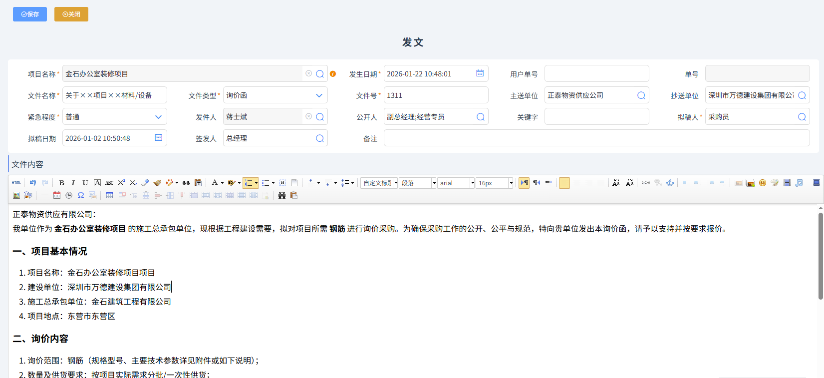
Task: Insert a table in editor
Action: click(109, 195)
